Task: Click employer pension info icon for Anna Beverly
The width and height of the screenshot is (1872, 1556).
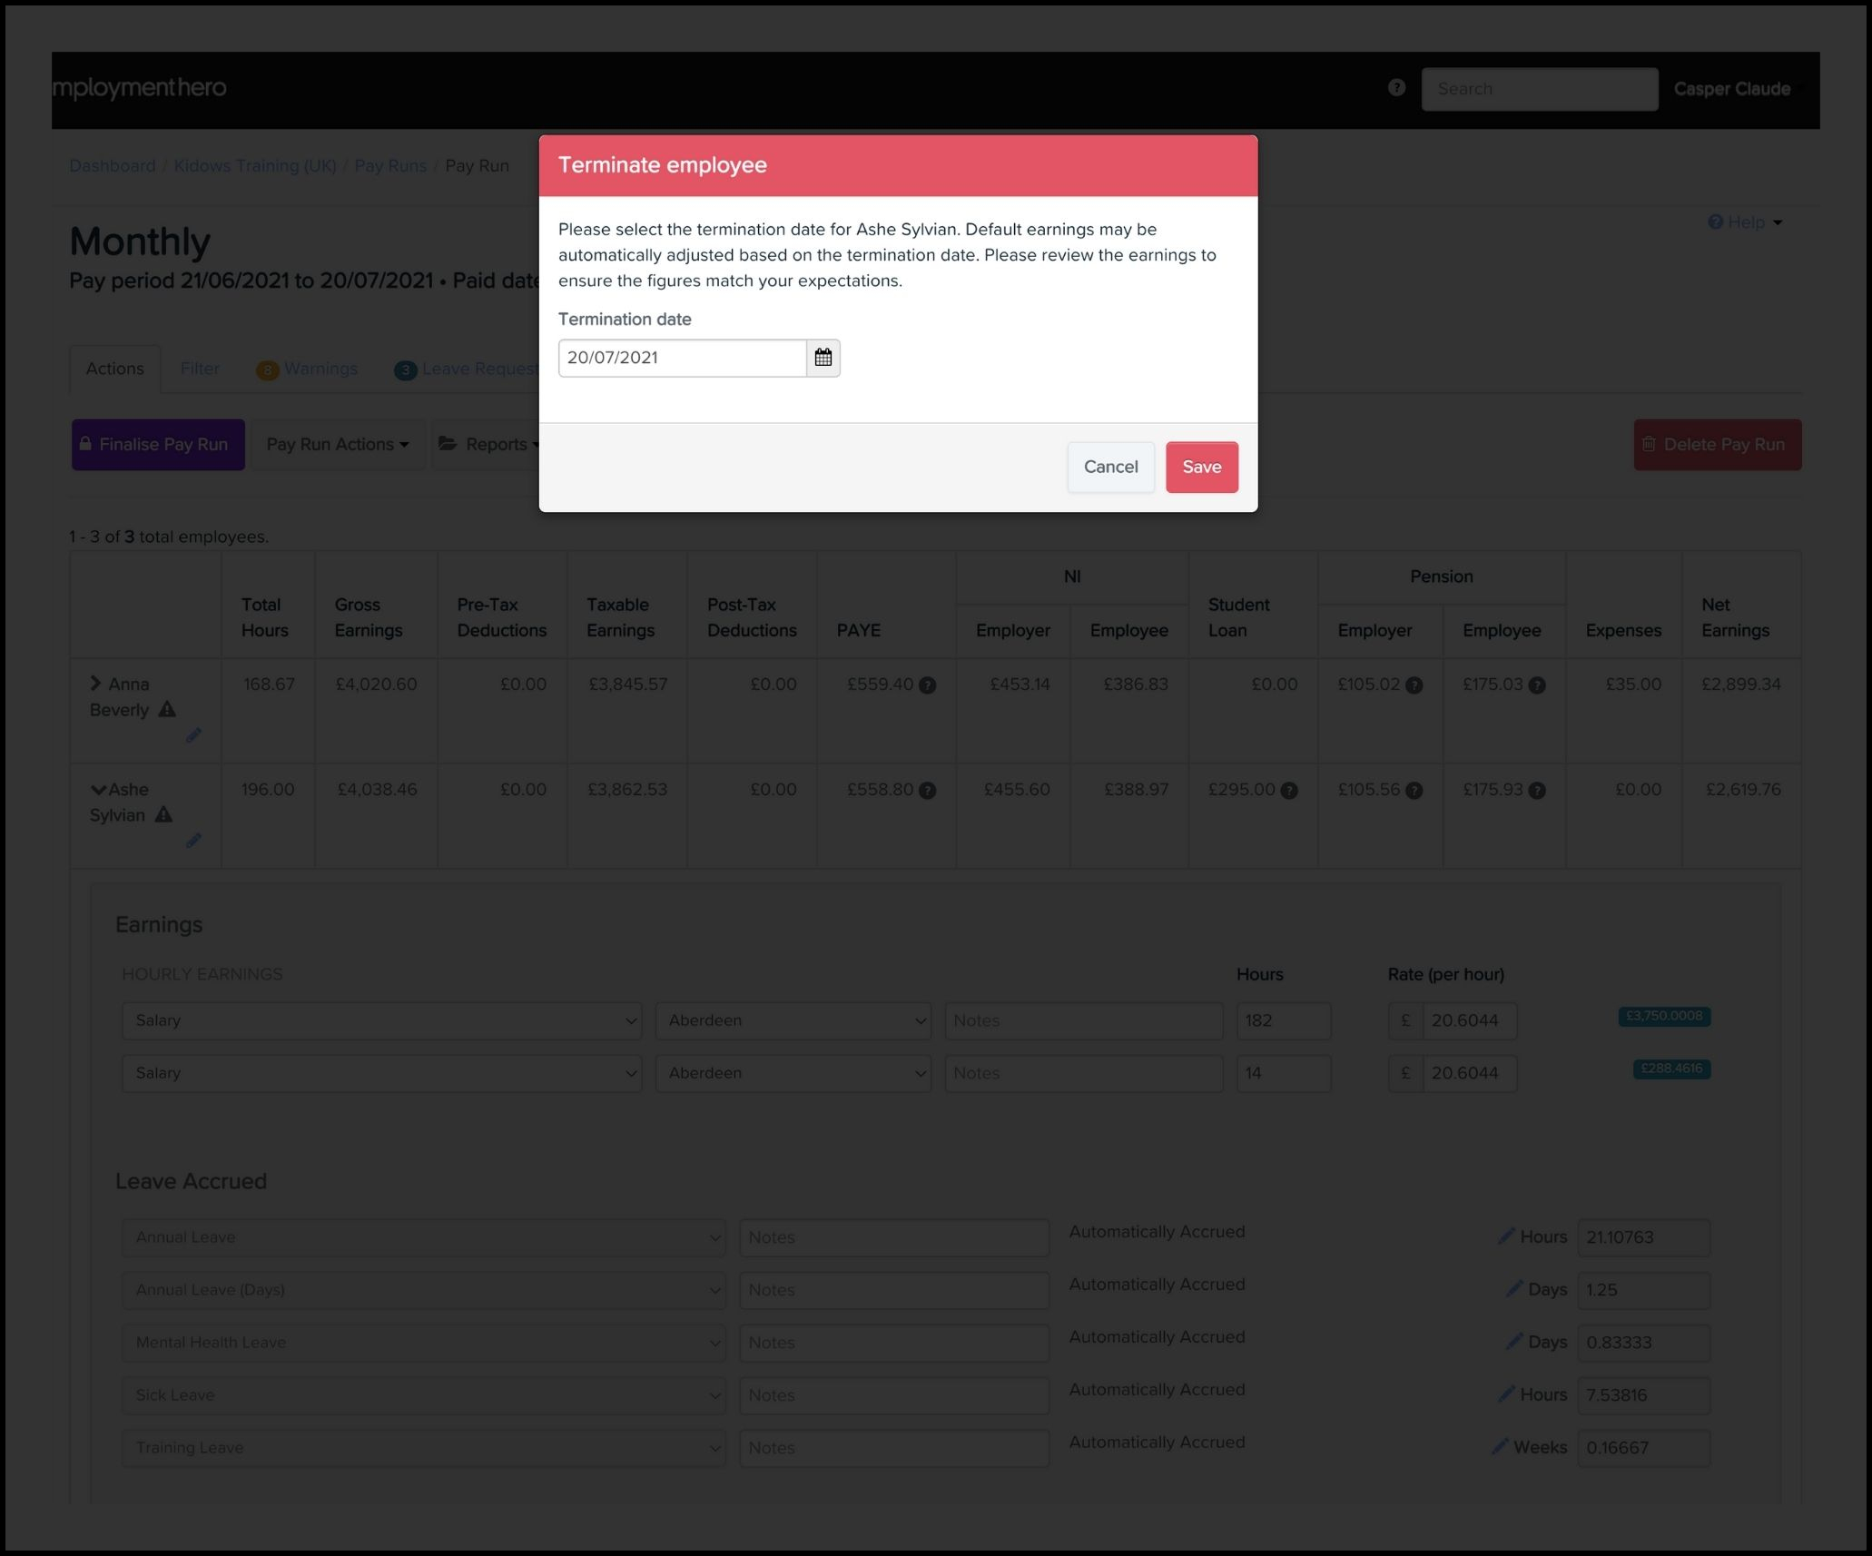Action: tap(1414, 685)
